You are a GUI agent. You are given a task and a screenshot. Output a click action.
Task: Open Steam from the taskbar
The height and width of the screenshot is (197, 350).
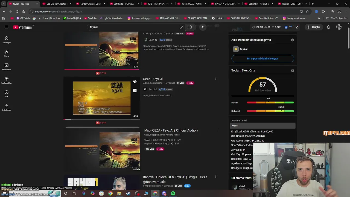pyautogui.click(x=128, y=193)
